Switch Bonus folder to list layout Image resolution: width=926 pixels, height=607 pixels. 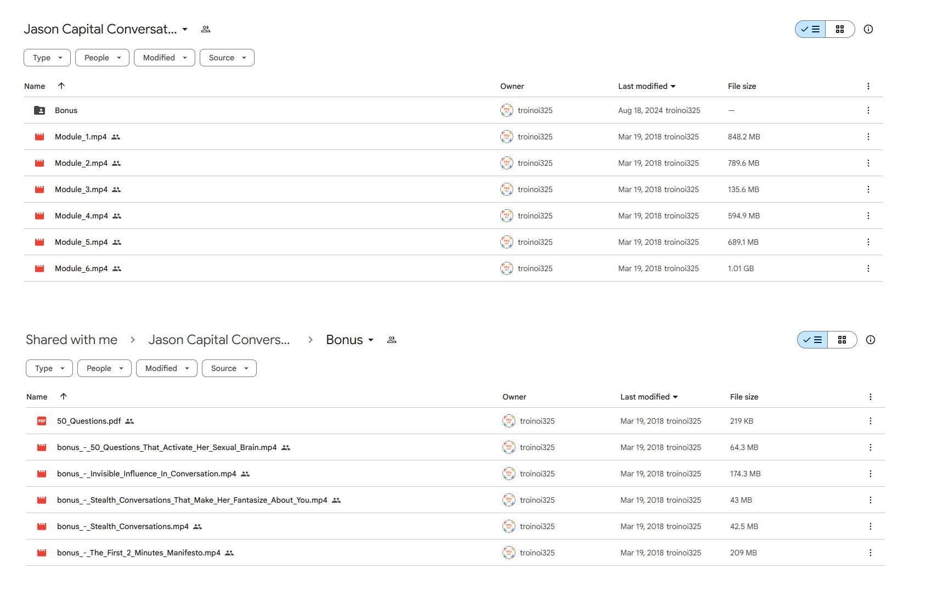coord(812,340)
